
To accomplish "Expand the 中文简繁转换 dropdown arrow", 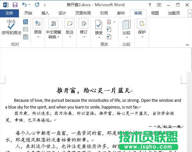I will (x=58, y=37).
